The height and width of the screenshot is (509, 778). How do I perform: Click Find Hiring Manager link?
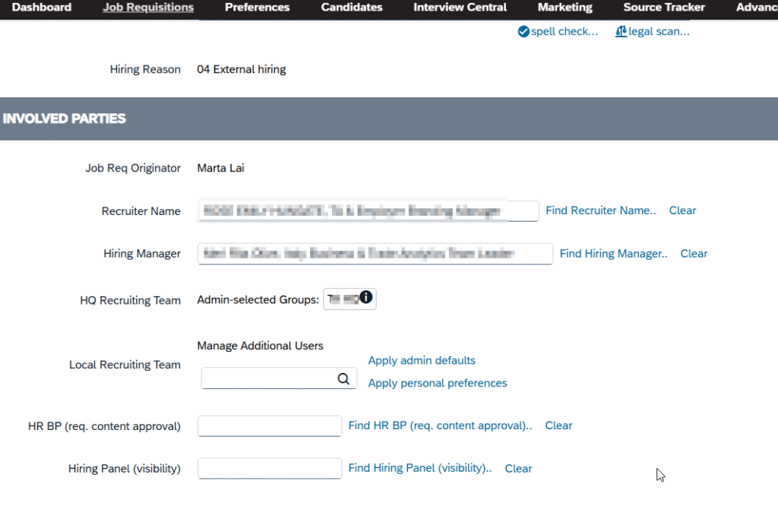pyautogui.click(x=613, y=254)
